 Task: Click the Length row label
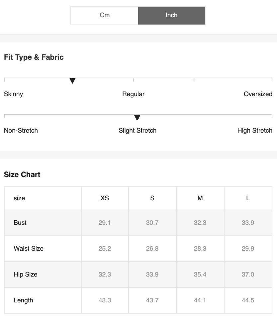23,300
